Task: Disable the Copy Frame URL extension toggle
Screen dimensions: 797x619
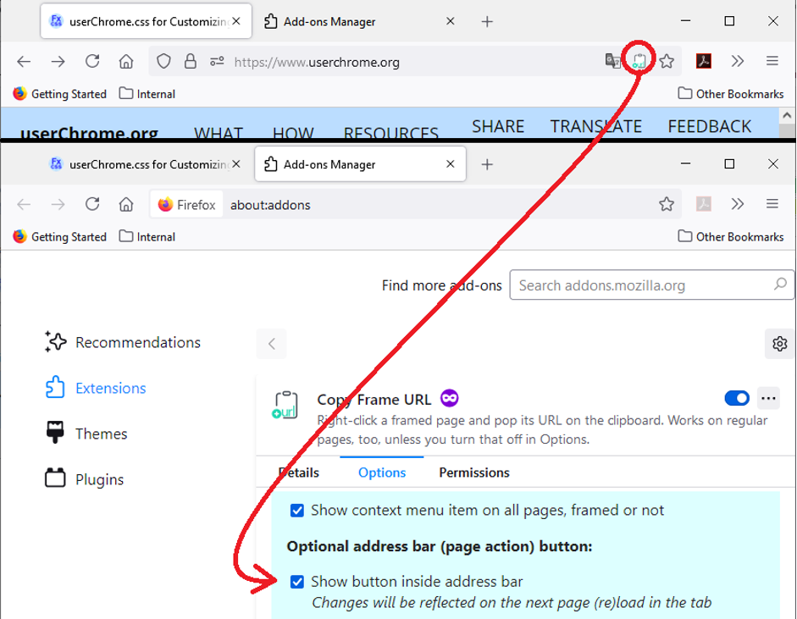Action: click(x=737, y=398)
